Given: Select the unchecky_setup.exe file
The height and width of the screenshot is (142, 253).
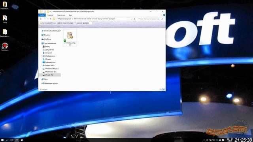Looking at the screenshot, I should pyautogui.click(x=70, y=38).
